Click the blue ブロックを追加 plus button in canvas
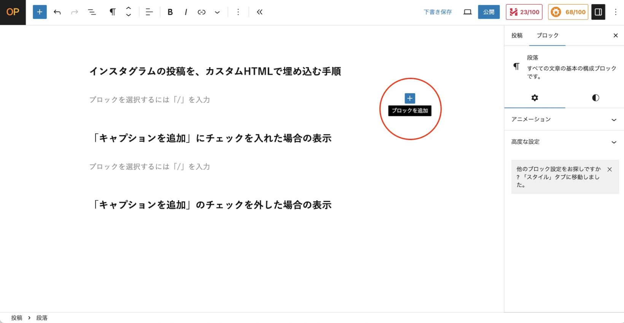The width and height of the screenshot is (624, 323). pyautogui.click(x=410, y=98)
